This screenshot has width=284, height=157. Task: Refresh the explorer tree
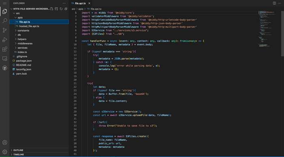tap(61, 9)
